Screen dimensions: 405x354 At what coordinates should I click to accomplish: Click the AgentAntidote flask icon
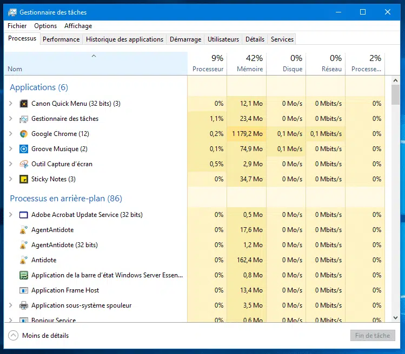(x=24, y=230)
